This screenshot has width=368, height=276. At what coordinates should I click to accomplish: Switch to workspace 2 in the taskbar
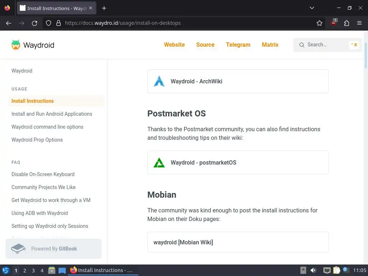(25, 271)
